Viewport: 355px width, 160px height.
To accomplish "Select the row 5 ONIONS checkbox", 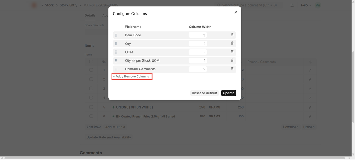I will pyautogui.click(x=91, y=107).
